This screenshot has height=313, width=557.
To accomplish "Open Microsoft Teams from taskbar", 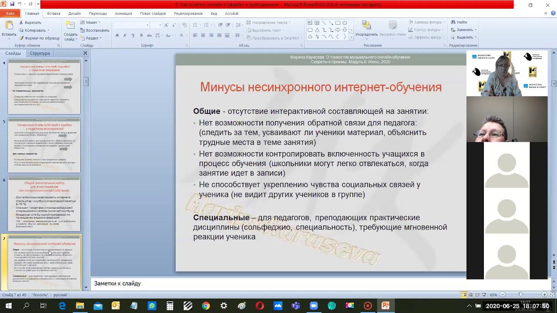I will [296, 306].
